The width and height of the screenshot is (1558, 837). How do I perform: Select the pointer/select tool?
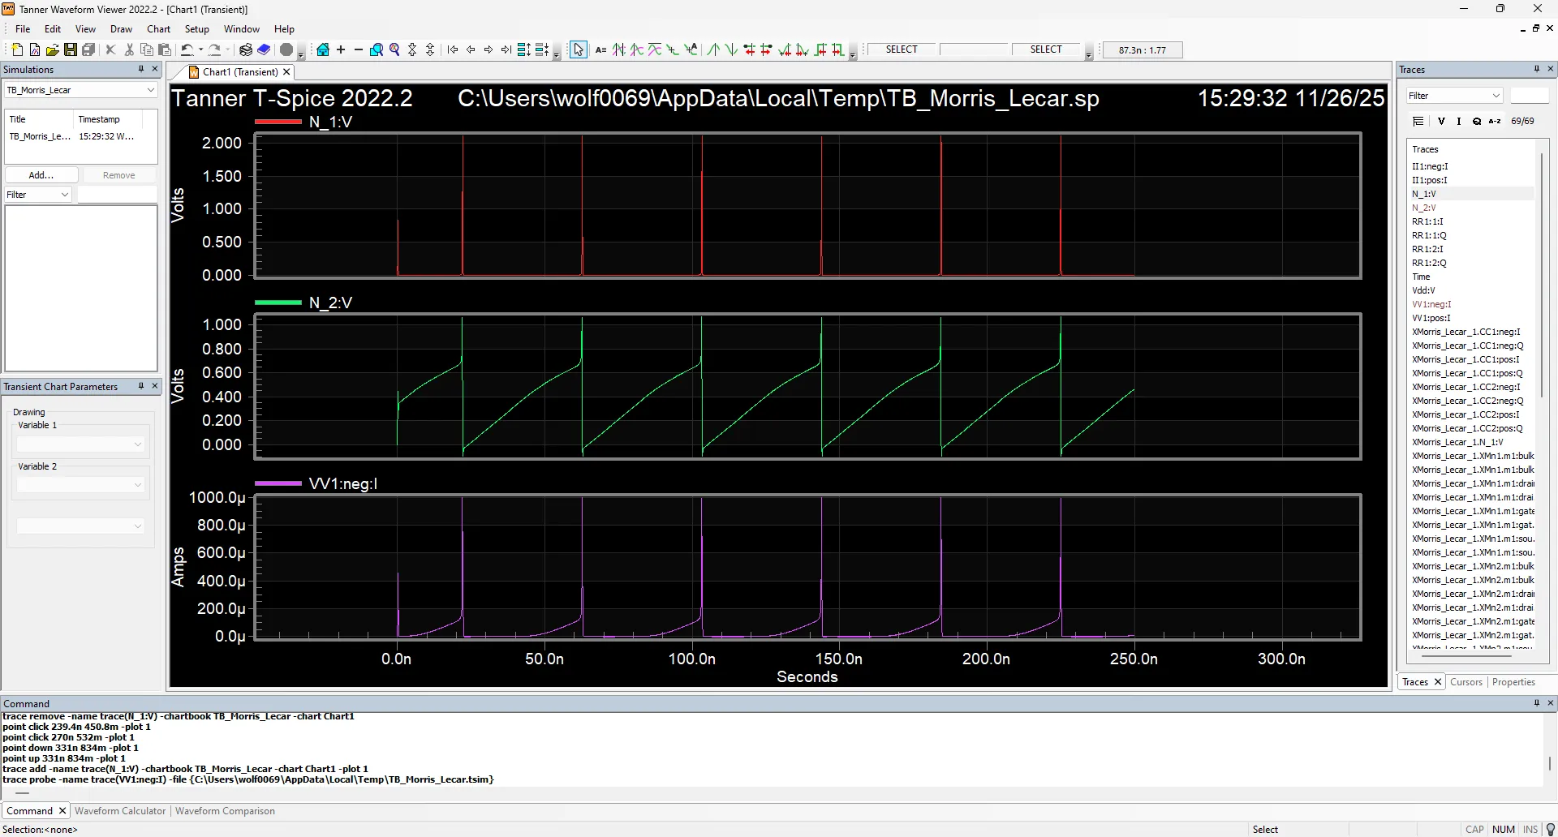(x=578, y=49)
